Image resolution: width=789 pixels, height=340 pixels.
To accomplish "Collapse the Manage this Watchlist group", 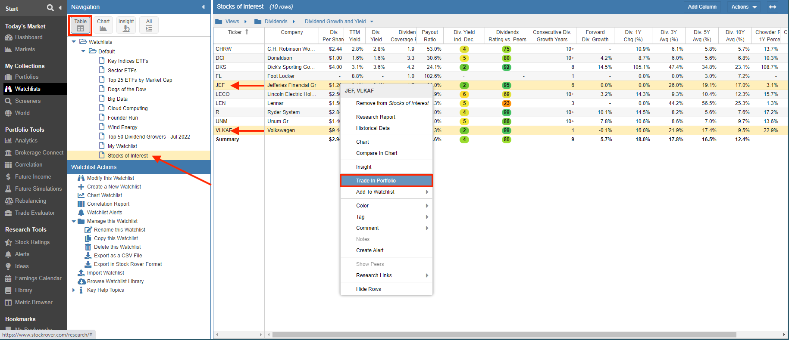I will 74,221.
